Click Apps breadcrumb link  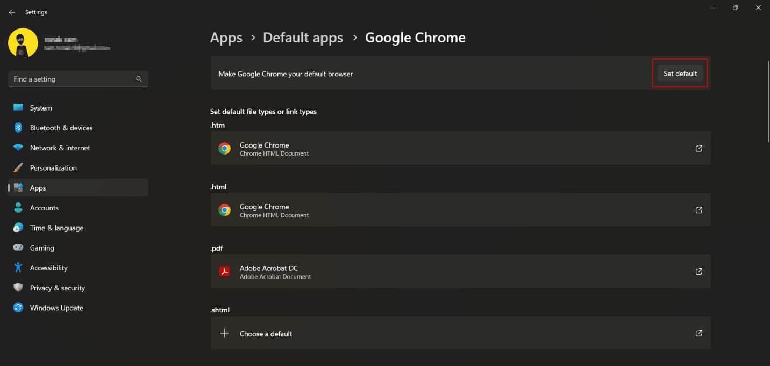click(226, 38)
